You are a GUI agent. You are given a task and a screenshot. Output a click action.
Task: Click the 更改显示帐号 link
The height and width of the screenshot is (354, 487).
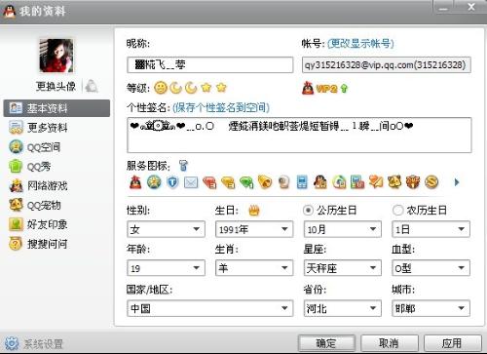360,43
